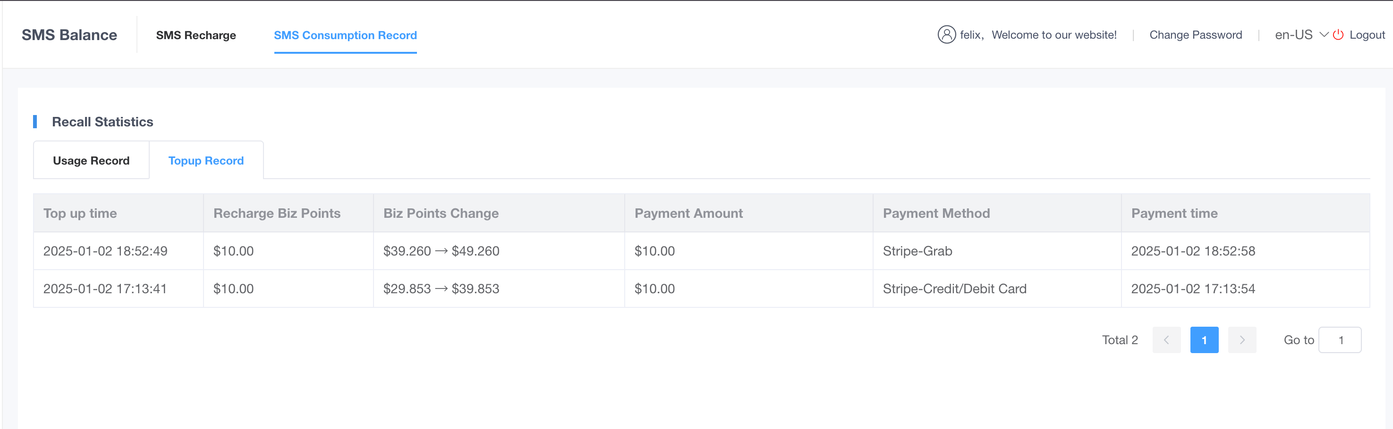Select page 1 pagination button
The width and height of the screenshot is (1393, 429).
coord(1204,340)
